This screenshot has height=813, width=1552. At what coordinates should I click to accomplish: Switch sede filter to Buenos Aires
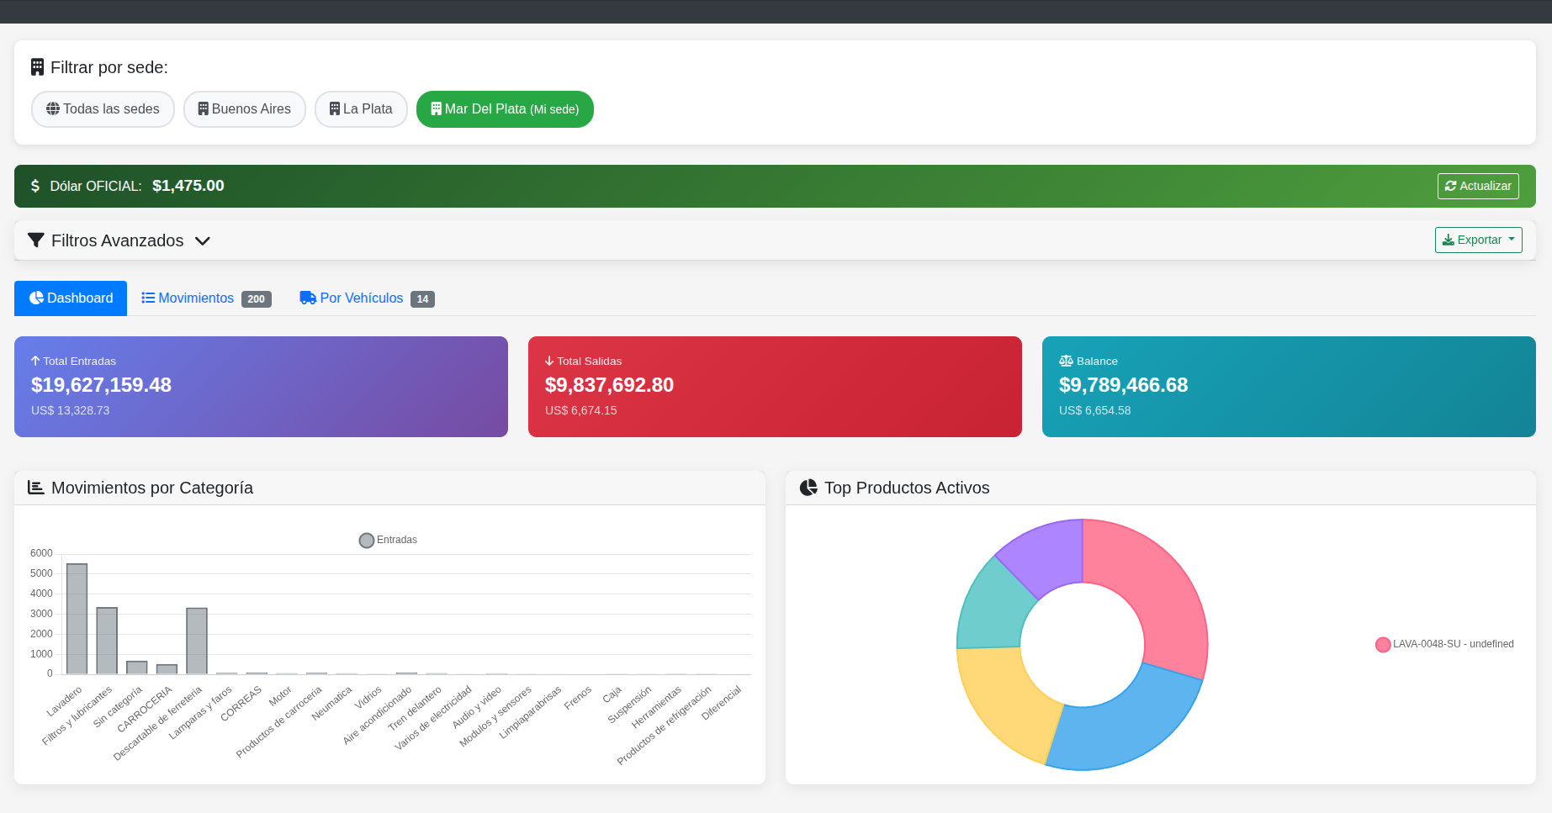click(x=244, y=109)
